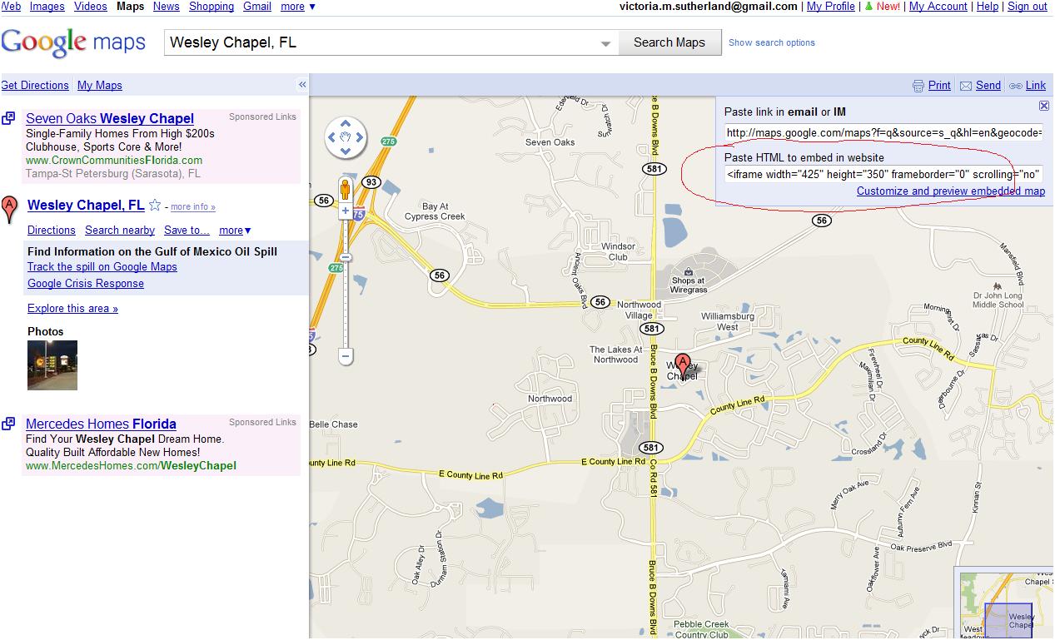Open www.MercedesHomes.com/WesleyChapel link
Screen dimensions: 1055x640
(131, 466)
